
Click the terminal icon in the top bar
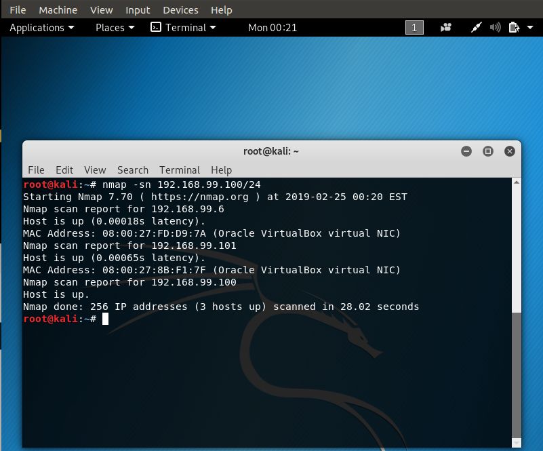coord(156,27)
